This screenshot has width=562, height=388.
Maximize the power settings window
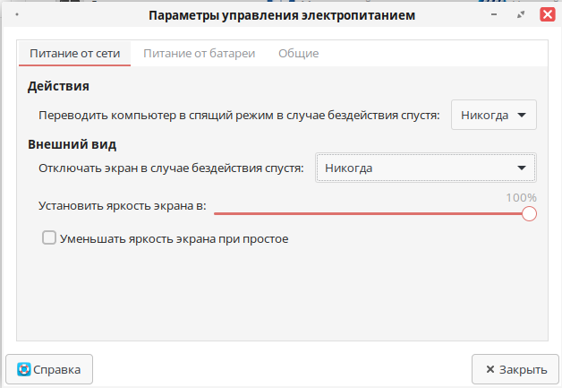[521, 15]
